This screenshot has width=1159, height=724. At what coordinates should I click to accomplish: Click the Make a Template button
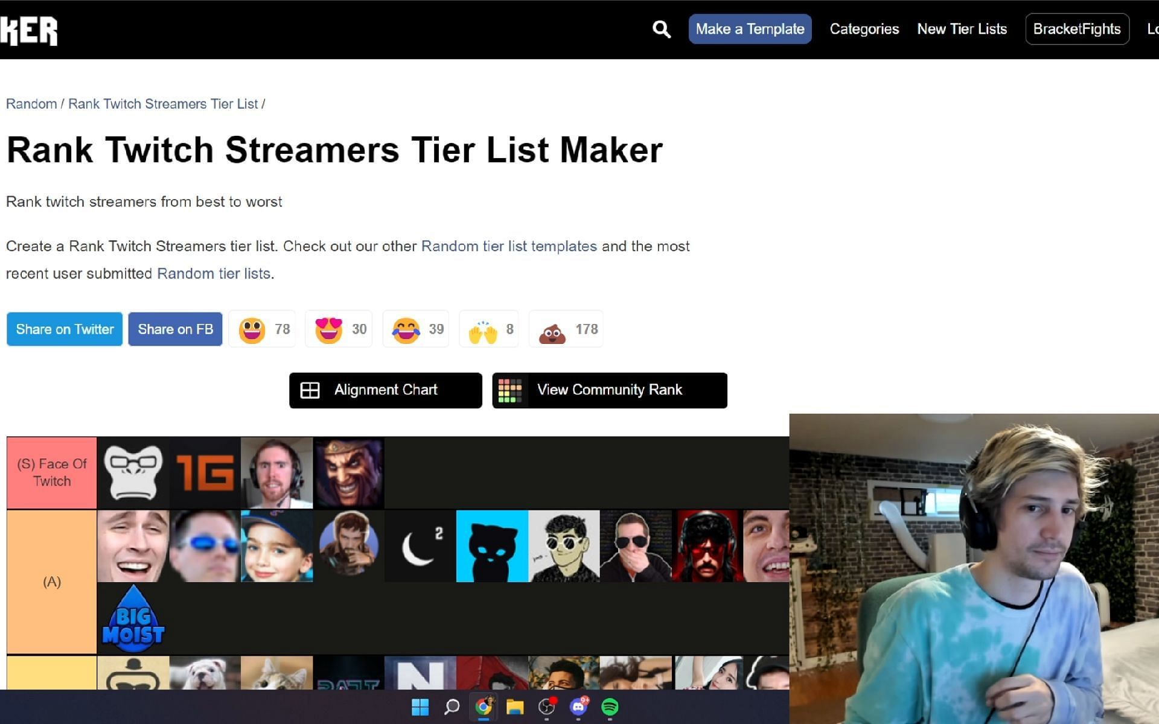tap(749, 29)
